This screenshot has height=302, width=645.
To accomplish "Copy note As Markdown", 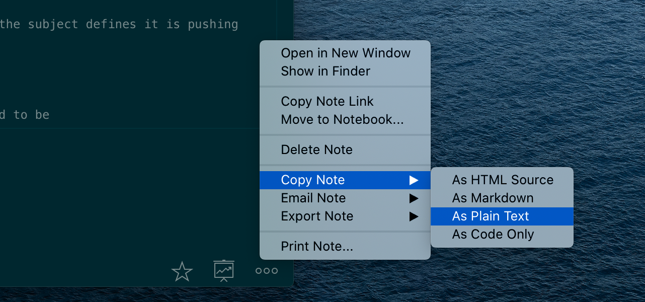I will pyautogui.click(x=493, y=198).
